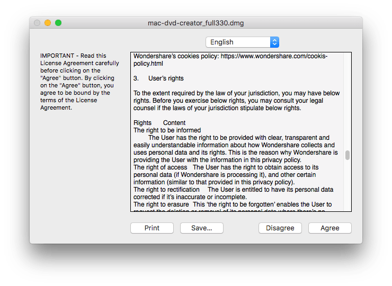The image size is (392, 286).
Task: Click the blue arrows on language selector
Action: coord(274,42)
